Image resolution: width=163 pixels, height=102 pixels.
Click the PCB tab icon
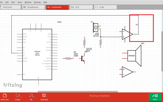(x=72, y=7)
